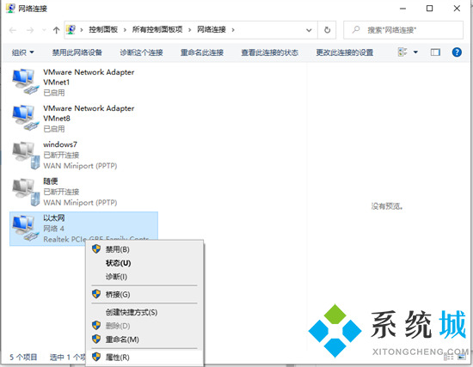Expand the change view options arrow
The image size is (473, 367).
click(415, 52)
